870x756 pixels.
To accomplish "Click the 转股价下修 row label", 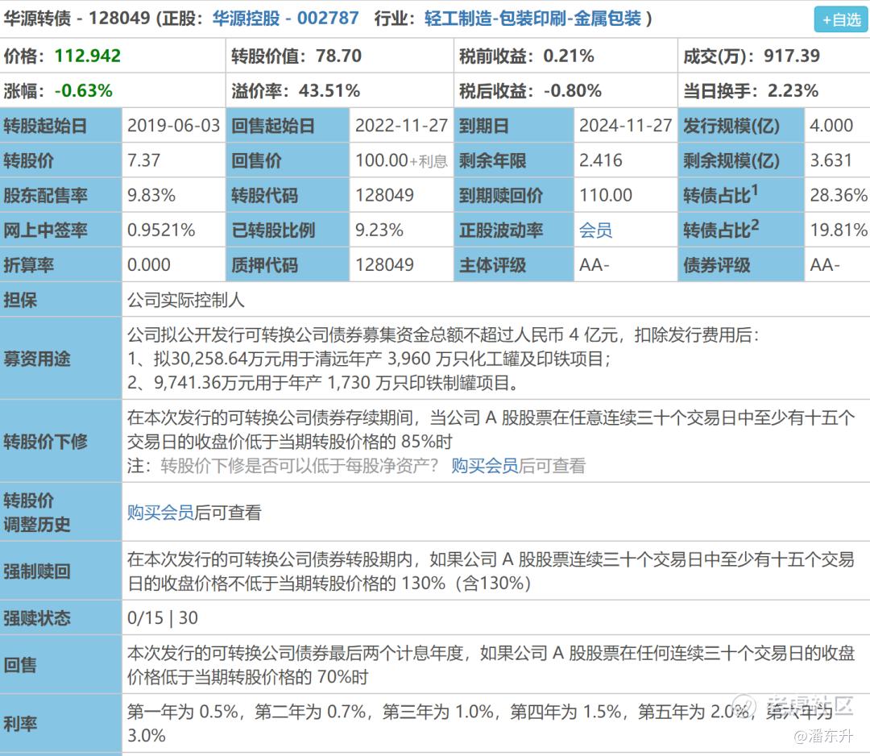I will click(60, 442).
